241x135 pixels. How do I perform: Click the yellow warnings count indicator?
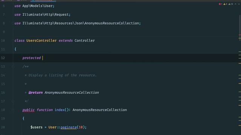(225, 4)
